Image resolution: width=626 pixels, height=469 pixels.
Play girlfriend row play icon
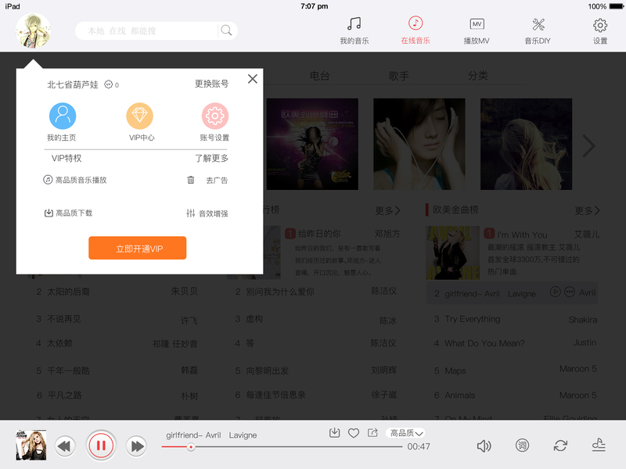(556, 292)
